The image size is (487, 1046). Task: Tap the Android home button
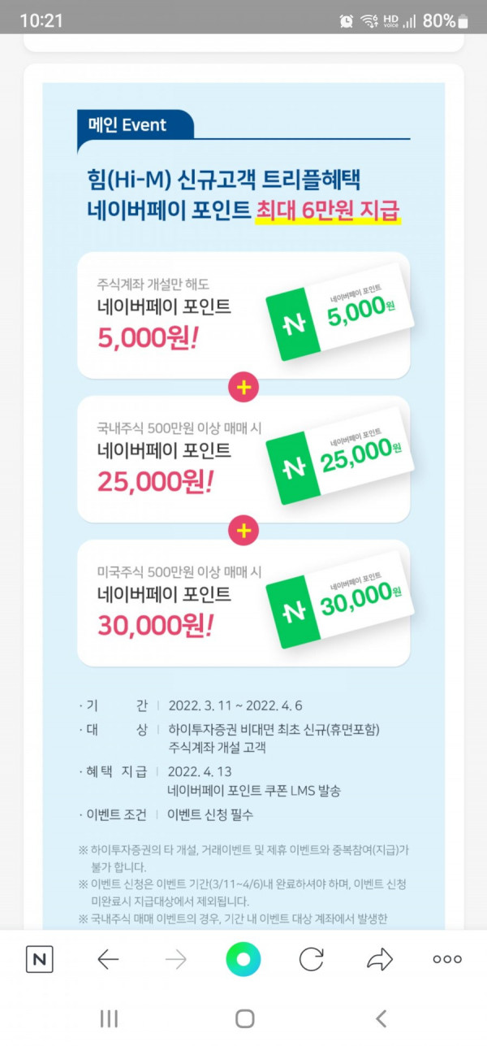click(244, 1018)
